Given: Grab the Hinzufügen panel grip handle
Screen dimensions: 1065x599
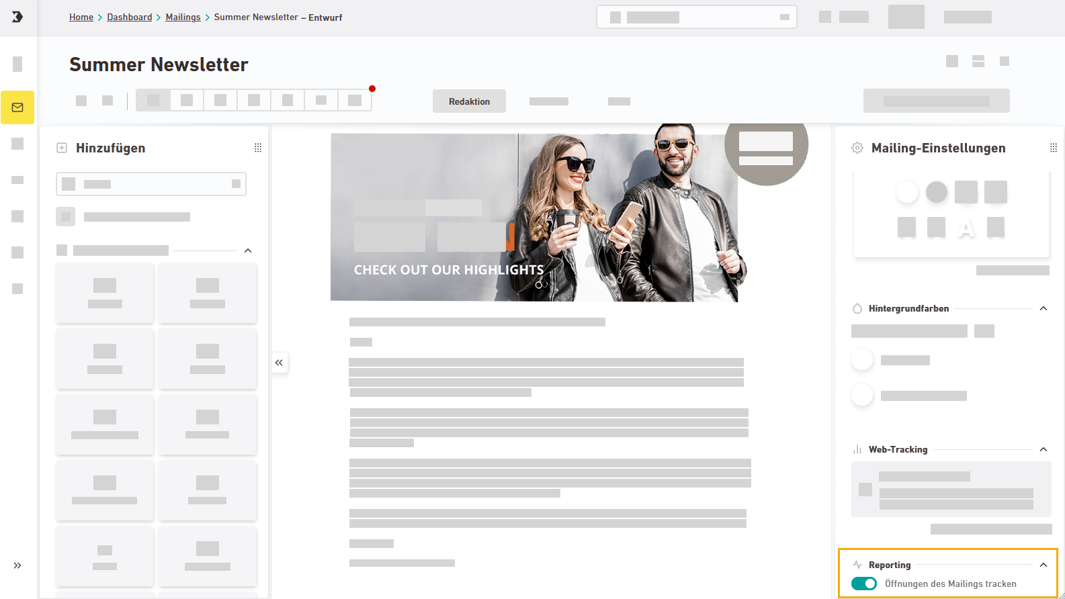Looking at the screenshot, I should tap(258, 148).
